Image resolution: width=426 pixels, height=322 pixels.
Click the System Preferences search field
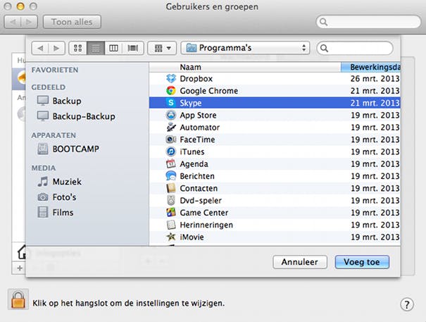point(369,22)
